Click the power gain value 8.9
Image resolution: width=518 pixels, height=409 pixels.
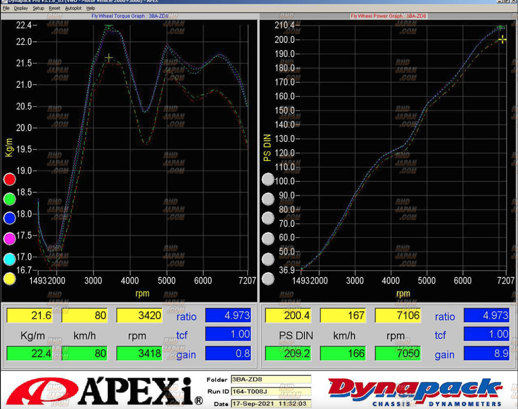486,353
